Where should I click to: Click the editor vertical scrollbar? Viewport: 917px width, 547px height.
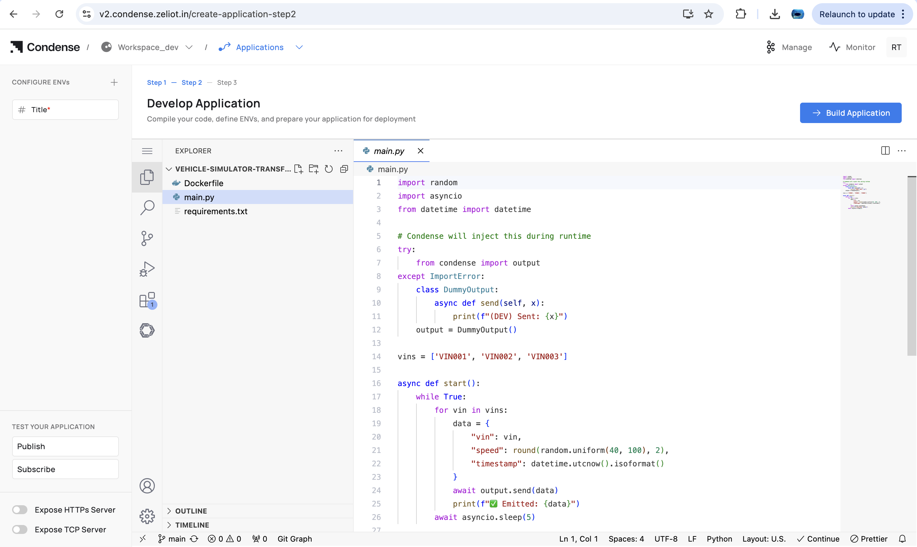click(x=912, y=266)
